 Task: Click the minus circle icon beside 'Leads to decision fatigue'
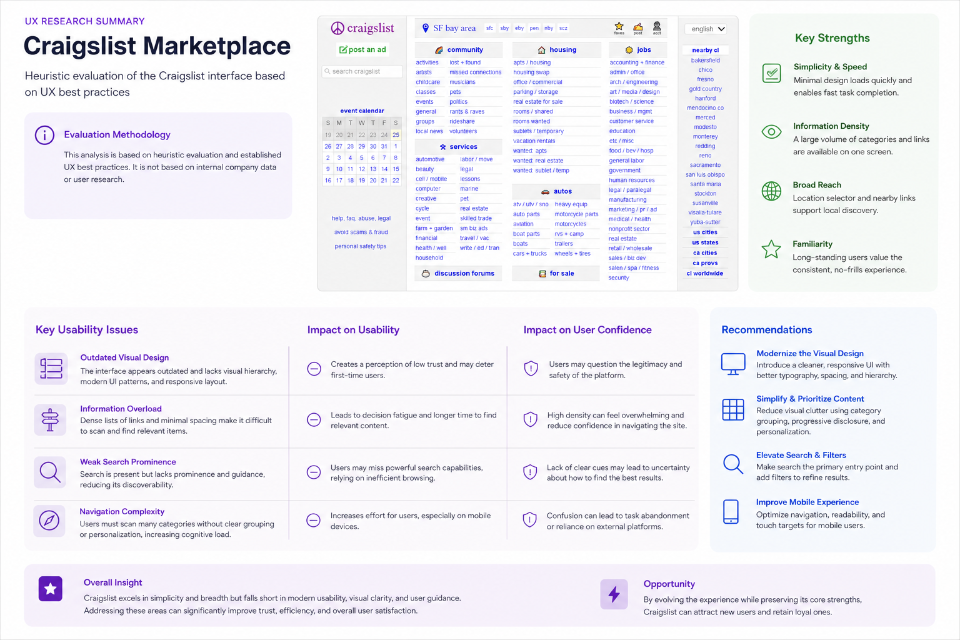pos(314,419)
